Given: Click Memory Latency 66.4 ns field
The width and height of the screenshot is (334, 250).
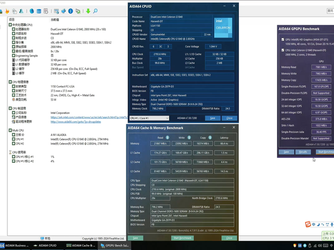Looking at the screenshot, I should 224,144.
